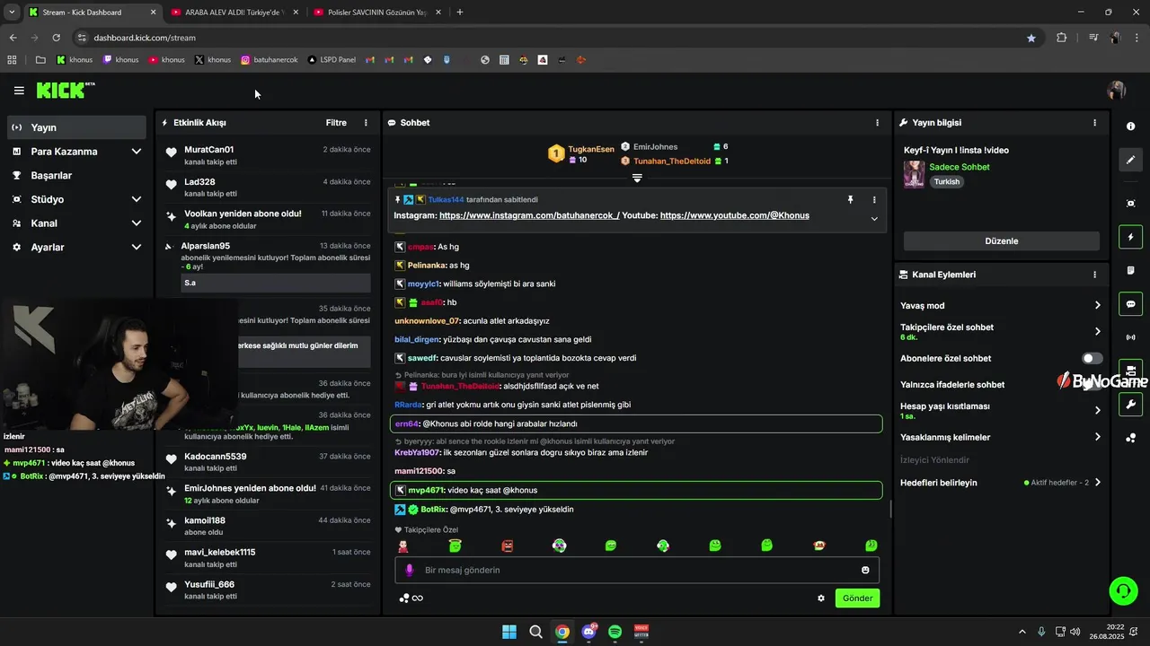Screen dimensions: 1150x646
Task: Open the hamburger menu beside Kick logo
Action: pyautogui.click(x=19, y=91)
